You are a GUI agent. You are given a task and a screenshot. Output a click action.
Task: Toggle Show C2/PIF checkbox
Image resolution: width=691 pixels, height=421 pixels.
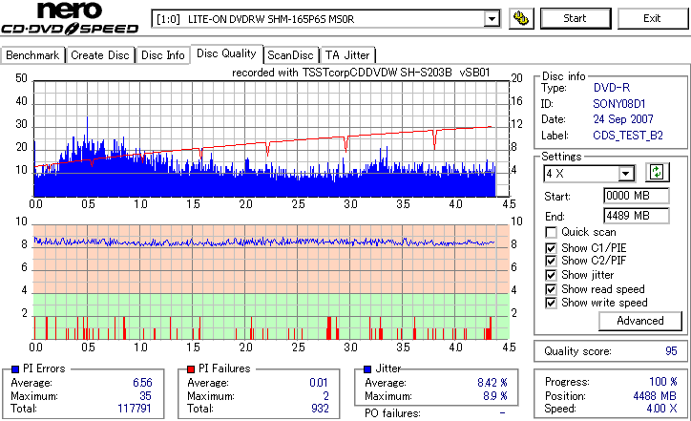(x=551, y=261)
